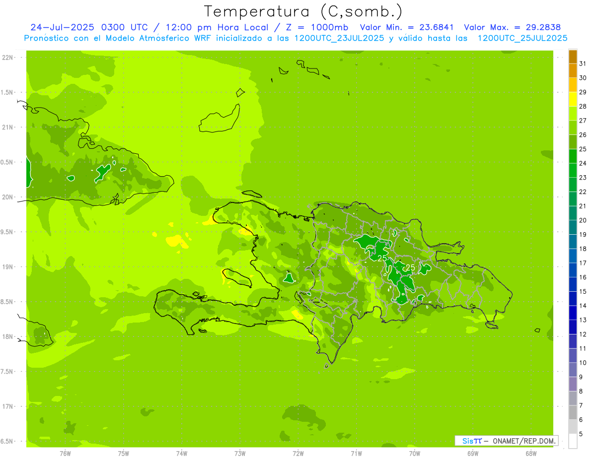Click the '12' label on the color scale
Viewport: 596px width, 460px height.
point(583,334)
